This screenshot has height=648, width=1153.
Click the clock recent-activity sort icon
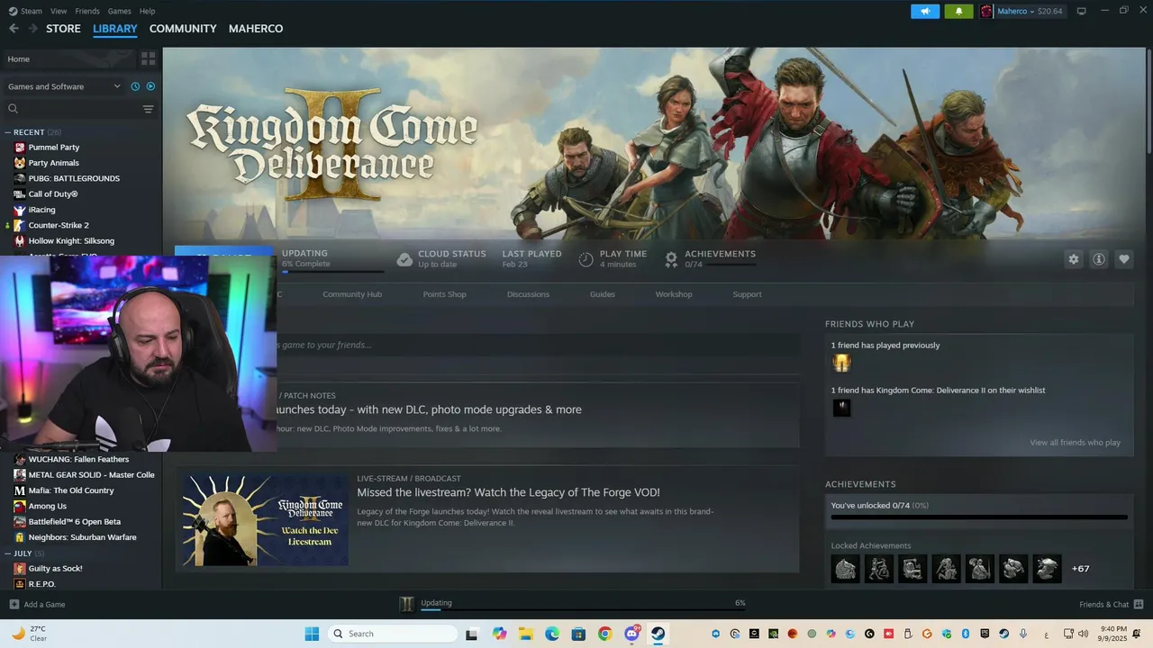135,86
